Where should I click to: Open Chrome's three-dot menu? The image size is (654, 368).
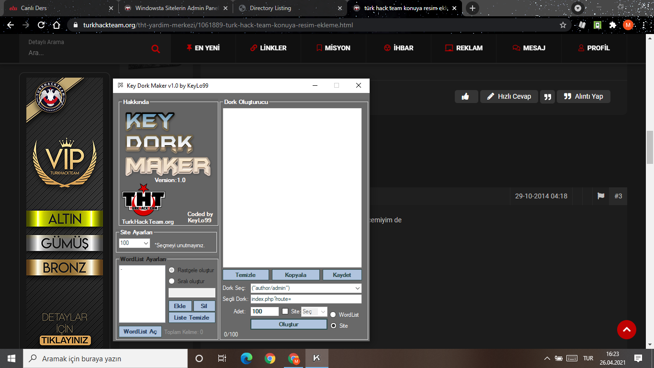tap(643, 25)
